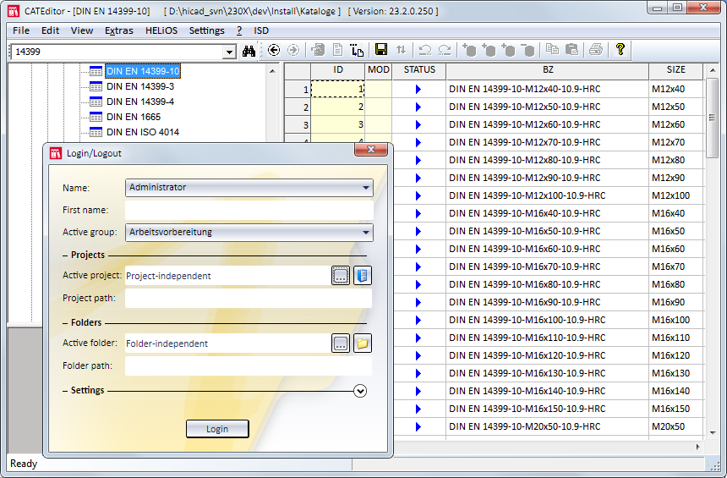Open the search field dropdown with 14399
The width and height of the screenshot is (727, 478).
(x=230, y=52)
